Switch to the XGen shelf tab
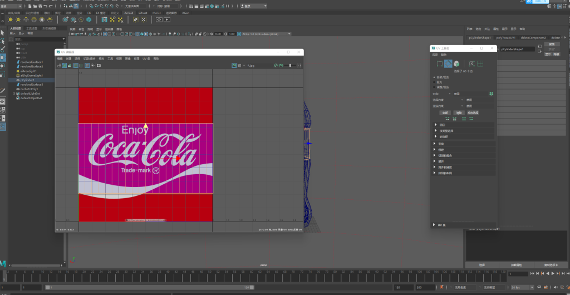The width and height of the screenshot is (570, 295). pyautogui.click(x=186, y=13)
